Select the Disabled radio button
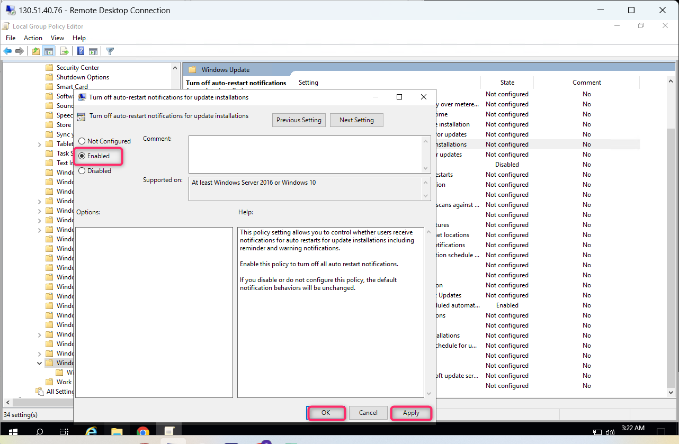679x444 pixels. pyautogui.click(x=82, y=170)
